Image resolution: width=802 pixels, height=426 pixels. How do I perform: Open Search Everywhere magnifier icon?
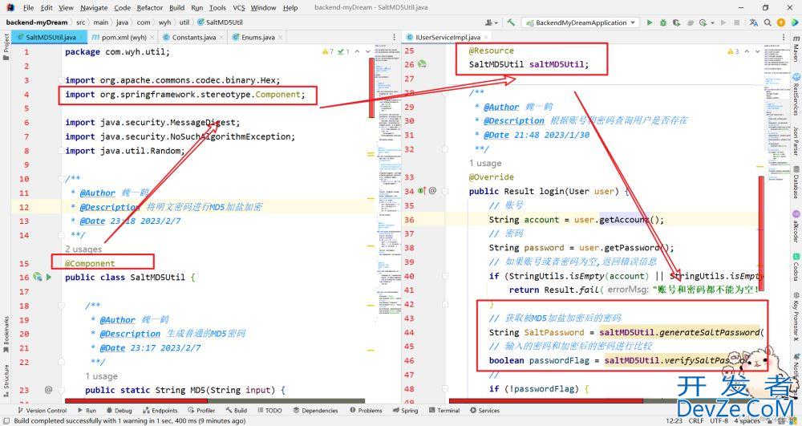click(x=768, y=22)
